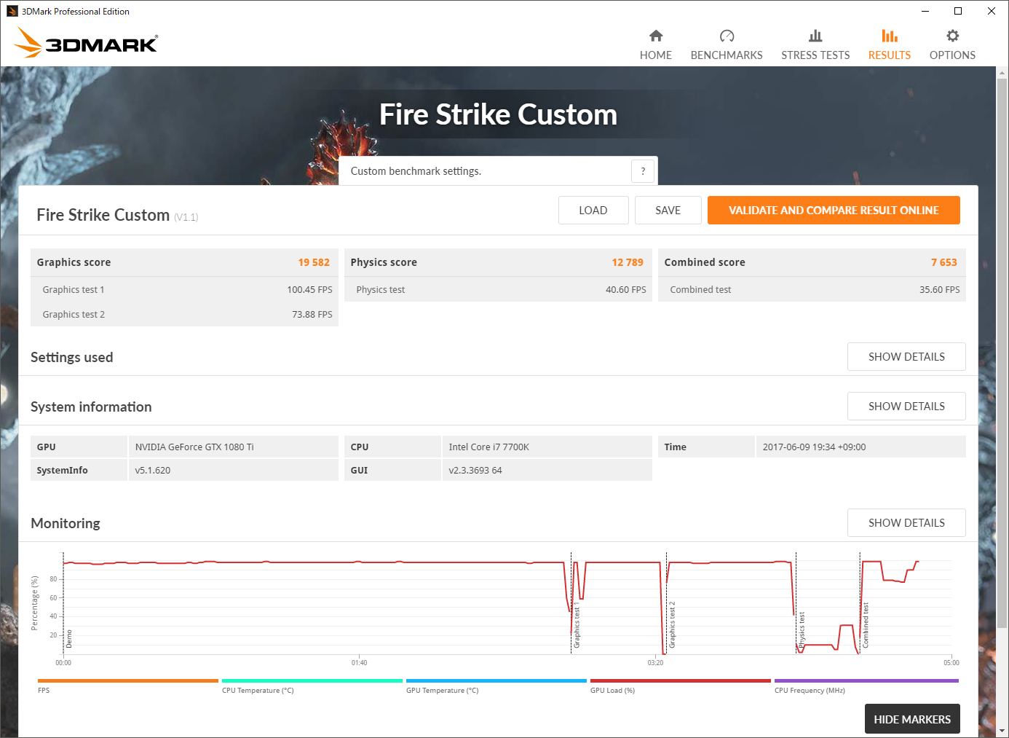The height and width of the screenshot is (738, 1009).
Task: Open the Home screen via the house icon
Action: tap(655, 42)
